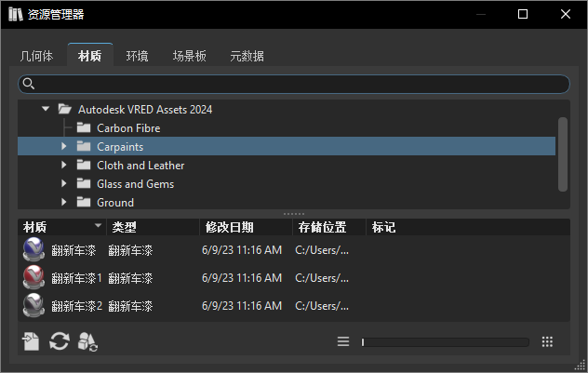Click the splitter handle dots between panes

294,214
